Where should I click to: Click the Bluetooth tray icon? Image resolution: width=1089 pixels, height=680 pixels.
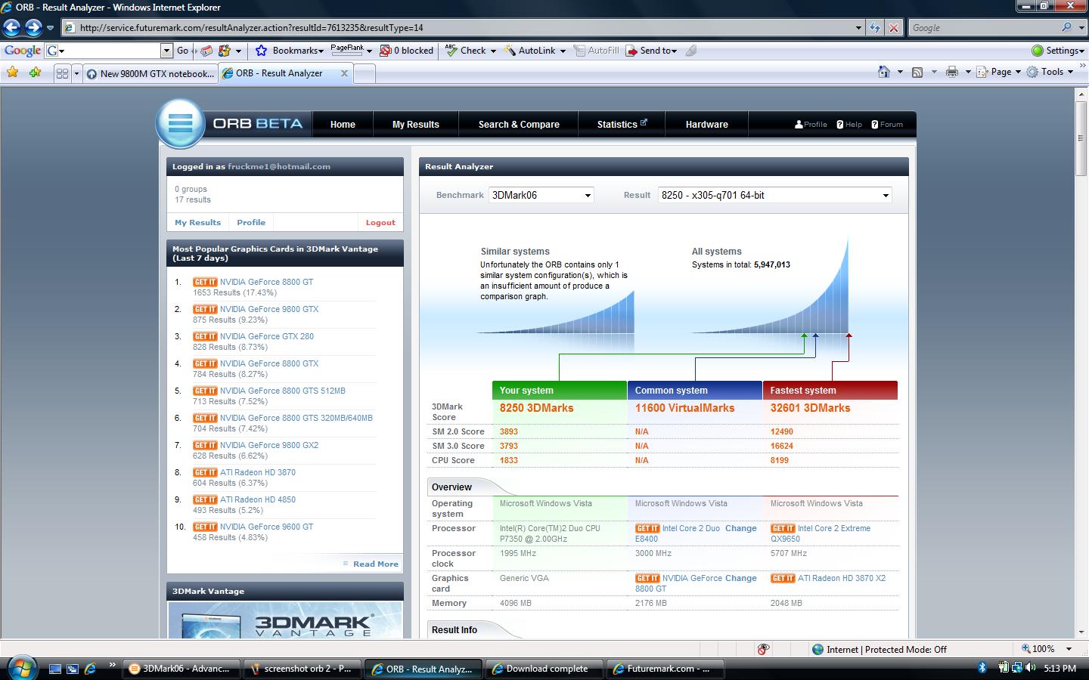point(982,668)
